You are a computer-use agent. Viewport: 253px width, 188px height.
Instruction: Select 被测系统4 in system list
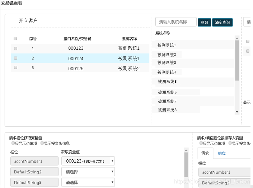(x=167, y=72)
